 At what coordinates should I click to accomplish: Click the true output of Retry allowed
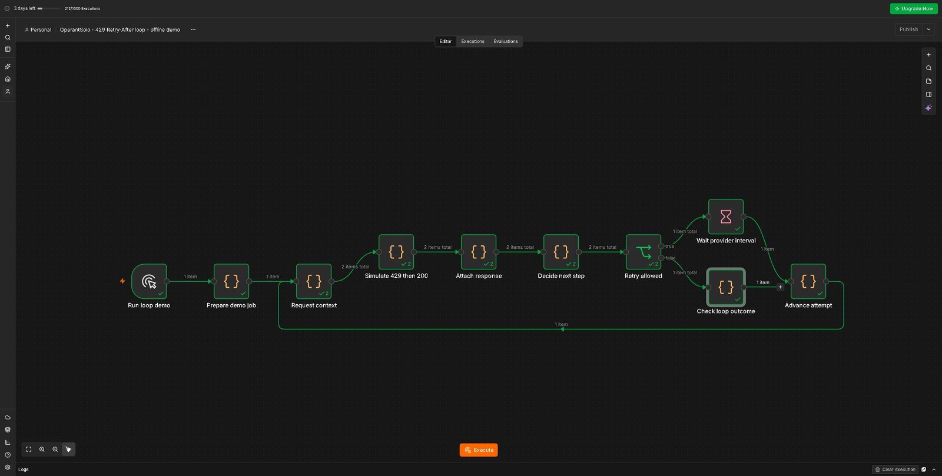661,246
